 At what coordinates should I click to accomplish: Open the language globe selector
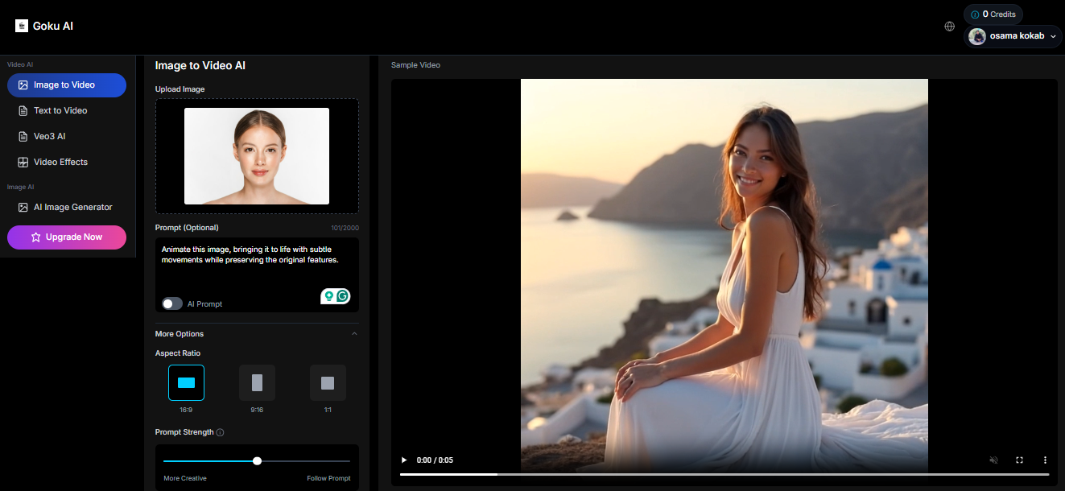click(x=949, y=27)
